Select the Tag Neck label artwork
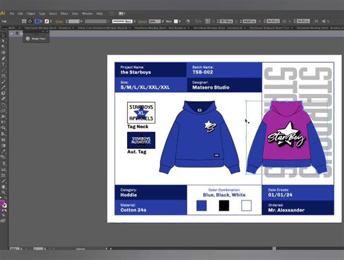This screenshot has height=260, width=344. coord(141,112)
